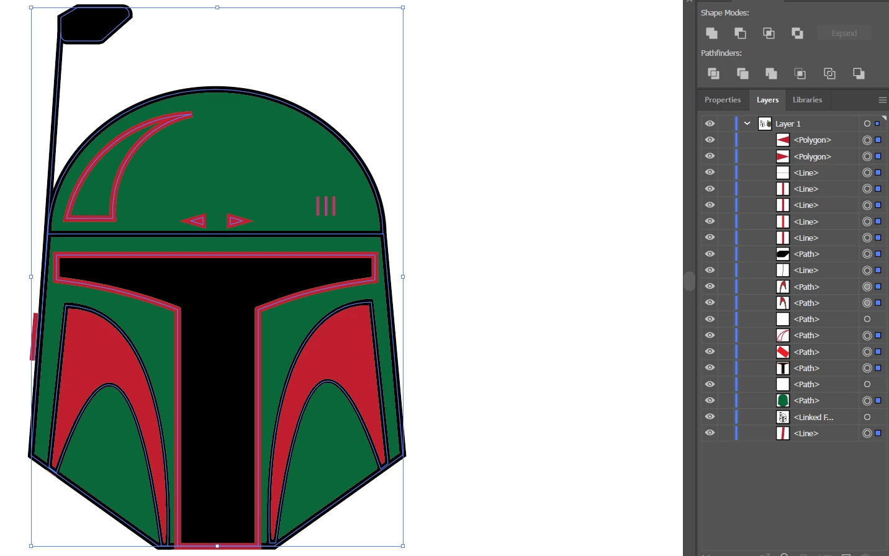Click blue selection square of black flag Path
889x556 pixels.
coord(878,254)
